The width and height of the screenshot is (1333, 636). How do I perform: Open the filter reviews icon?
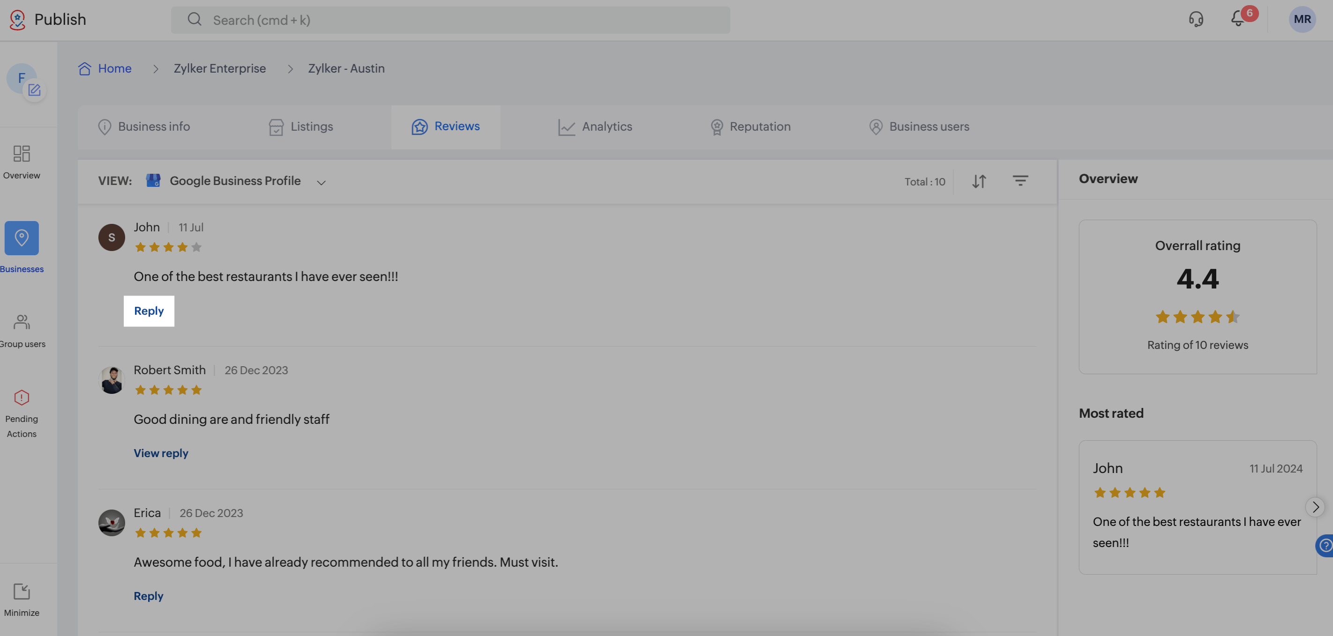1020,181
